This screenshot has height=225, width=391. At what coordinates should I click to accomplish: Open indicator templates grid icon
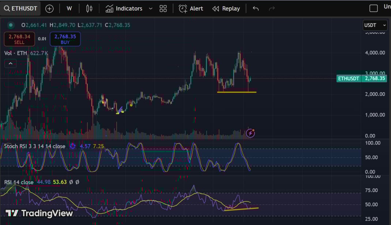tap(163, 9)
